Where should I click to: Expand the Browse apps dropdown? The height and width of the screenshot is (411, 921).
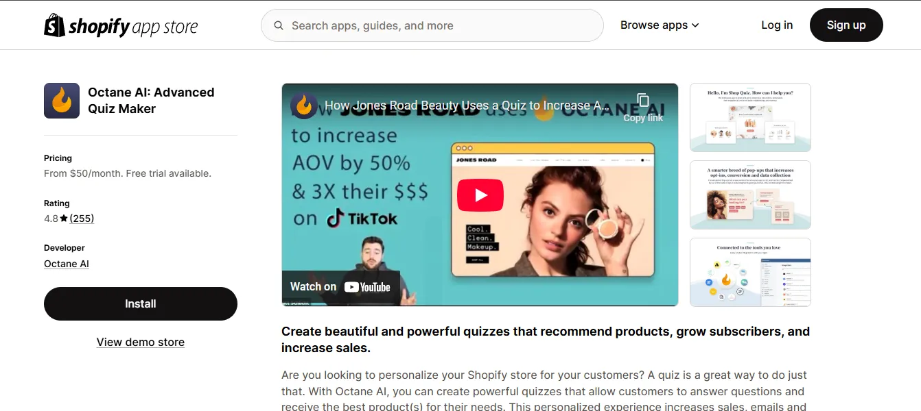pos(660,25)
